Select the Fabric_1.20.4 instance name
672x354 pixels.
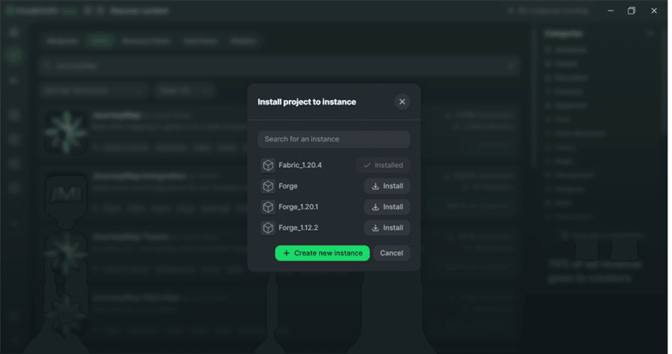(300, 165)
